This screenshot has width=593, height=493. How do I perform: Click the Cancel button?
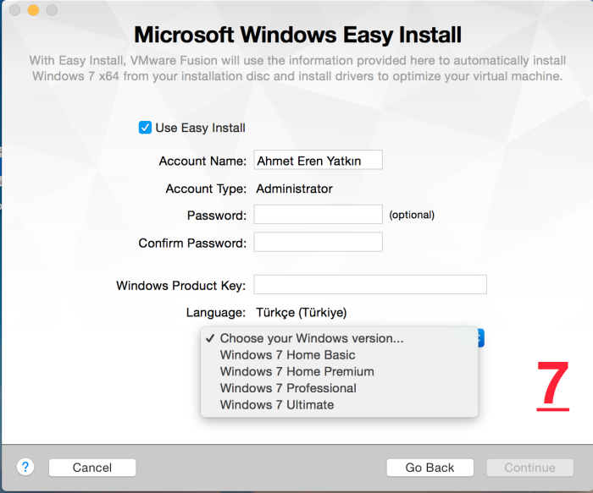tap(92, 468)
